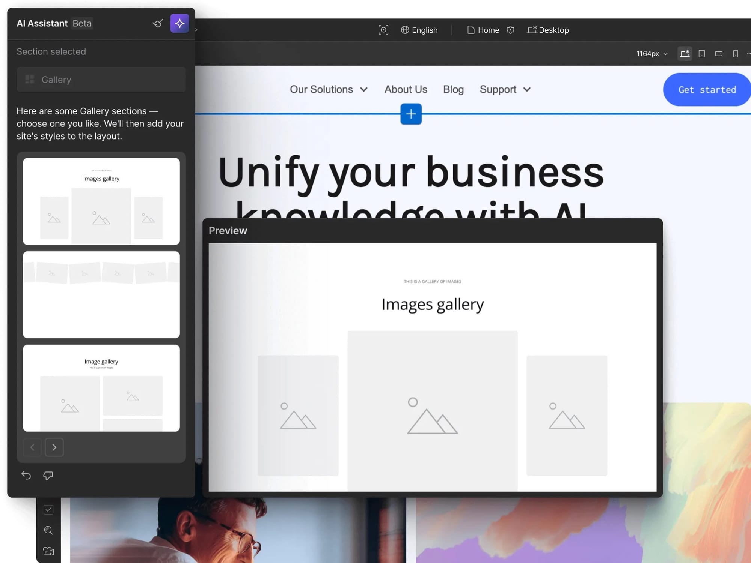Switch to mobile phone viewport
751x563 pixels.
pyautogui.click(x=735, y=54)
